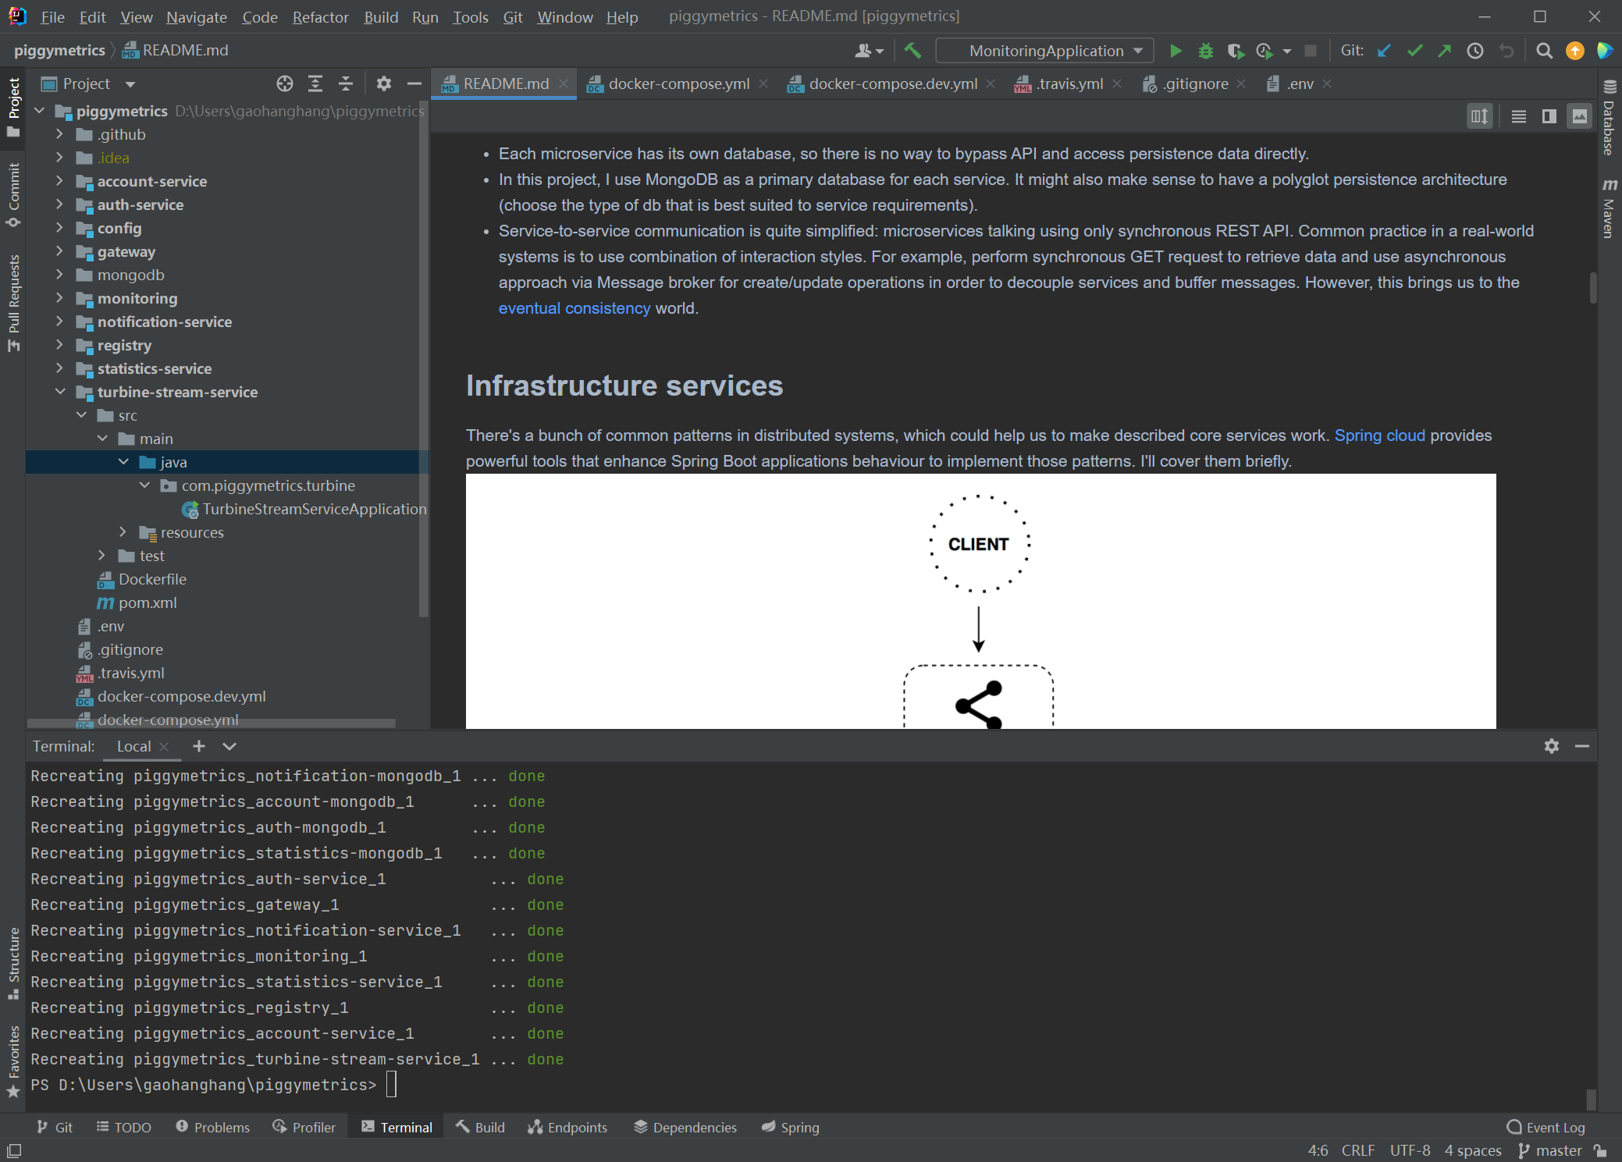The height and width of the screenshot is (1162, 1622).
Task: Hide the Terminal tool window
Action: pyautogui.click(x=1582, y=746)
